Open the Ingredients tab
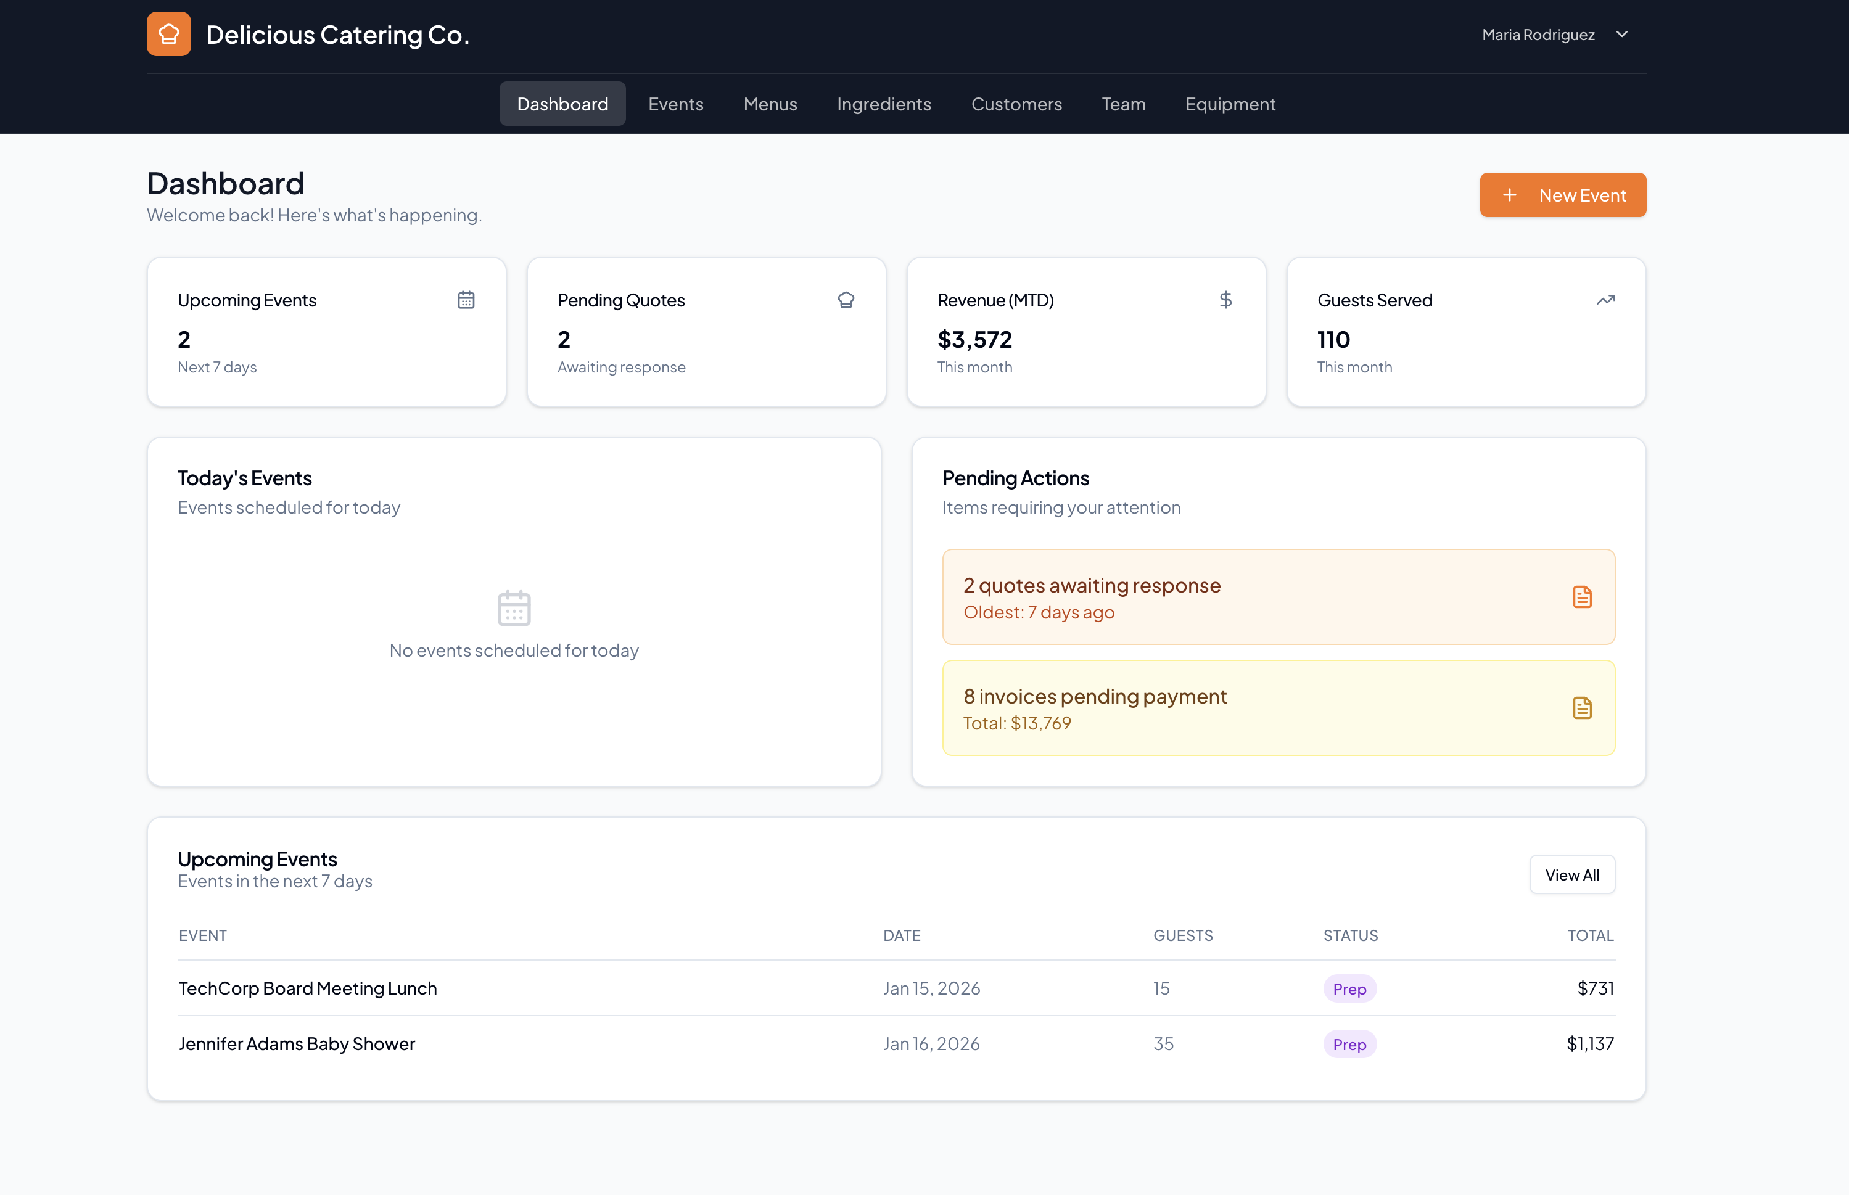 coord(884,104)
